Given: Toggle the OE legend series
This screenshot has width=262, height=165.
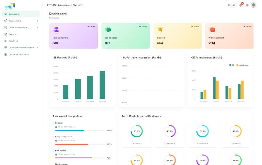Looking at the screenshot, I should click(232, 65).
